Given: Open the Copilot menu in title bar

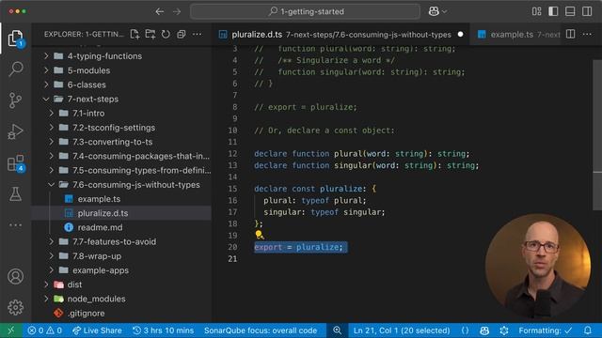Looking at the screenshot, I should click(x=437, y=11).
